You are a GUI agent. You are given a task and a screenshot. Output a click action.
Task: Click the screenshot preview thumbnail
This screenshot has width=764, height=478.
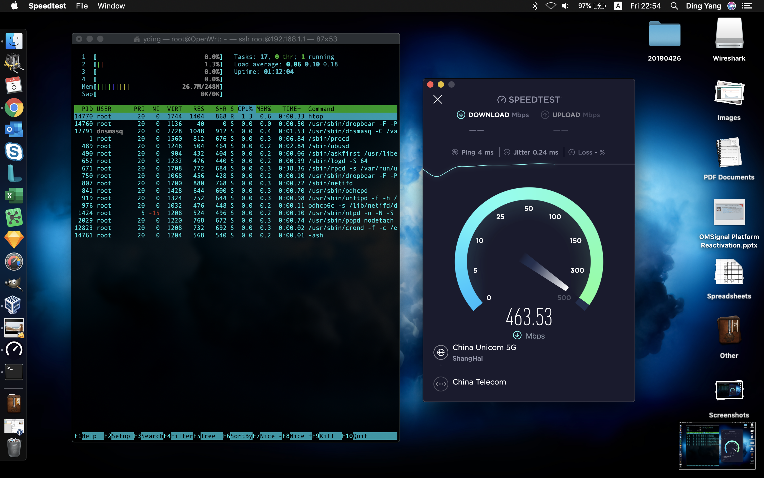717,445
